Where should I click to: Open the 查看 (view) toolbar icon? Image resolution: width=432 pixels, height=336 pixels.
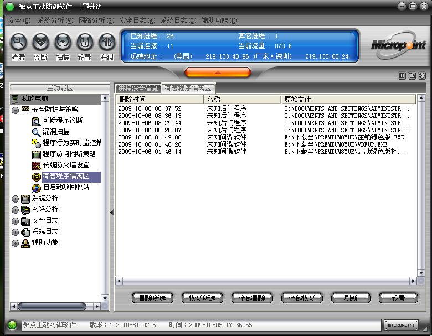(x=18, y=42)
